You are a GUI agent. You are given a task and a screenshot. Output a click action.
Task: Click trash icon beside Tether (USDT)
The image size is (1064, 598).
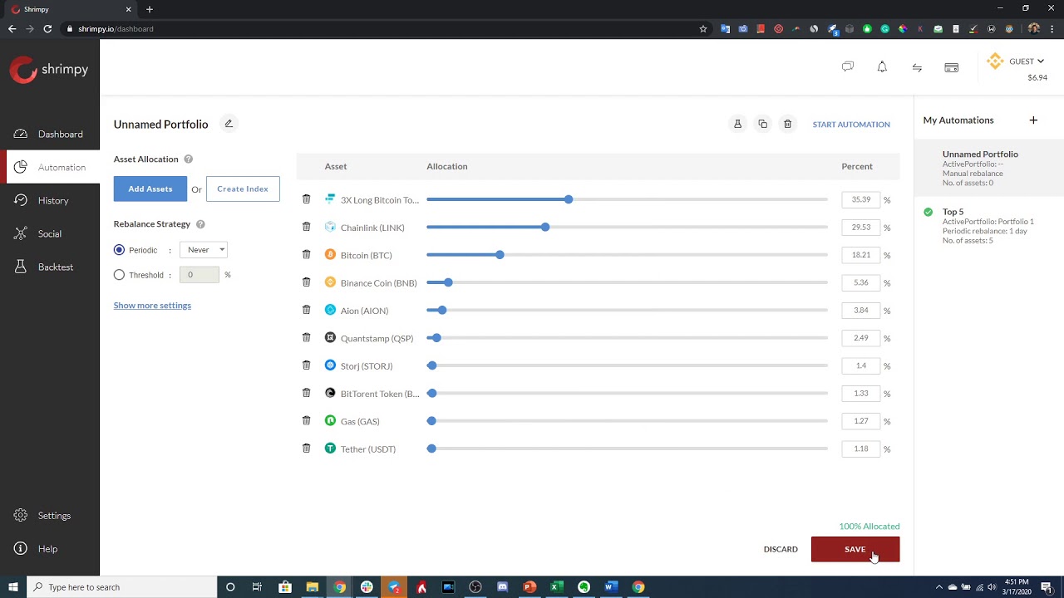tap(306, 448)
